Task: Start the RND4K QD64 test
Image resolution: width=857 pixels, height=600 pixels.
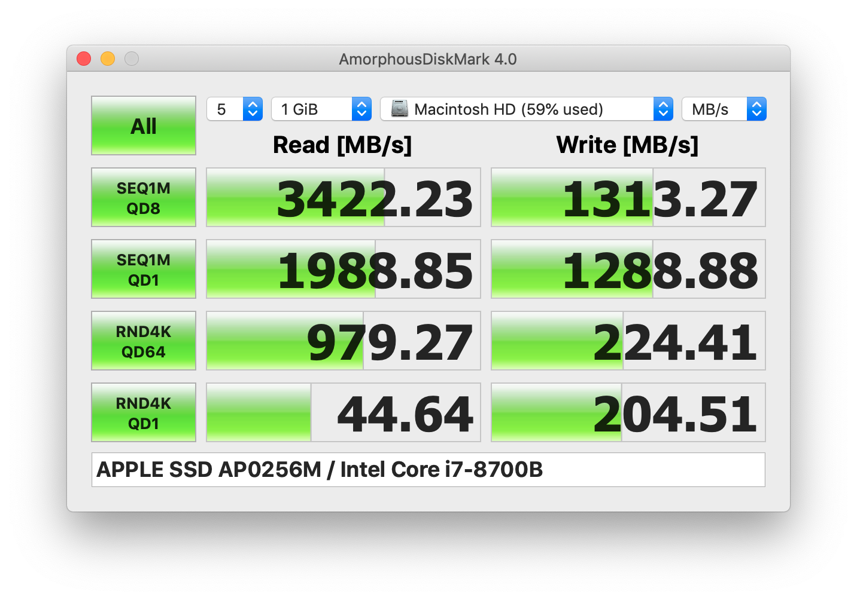Action: (144, 341)
